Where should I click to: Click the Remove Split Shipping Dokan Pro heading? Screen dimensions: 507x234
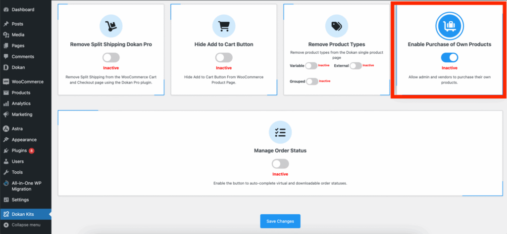coord(111,44)
